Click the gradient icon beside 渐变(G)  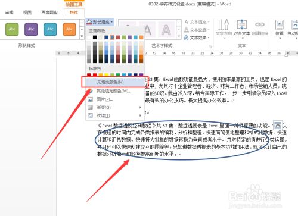point(91,107)
